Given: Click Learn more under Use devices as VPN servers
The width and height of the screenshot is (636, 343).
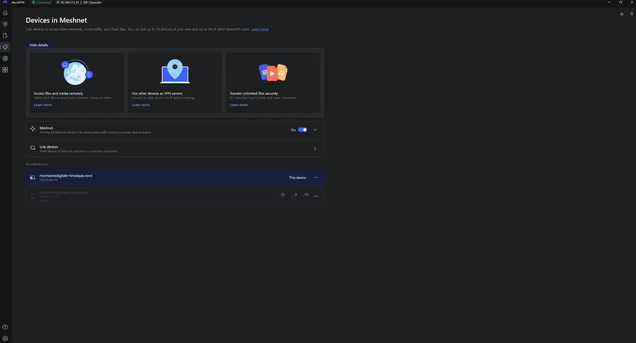Looking at the screenshot, I should point(140,105).
